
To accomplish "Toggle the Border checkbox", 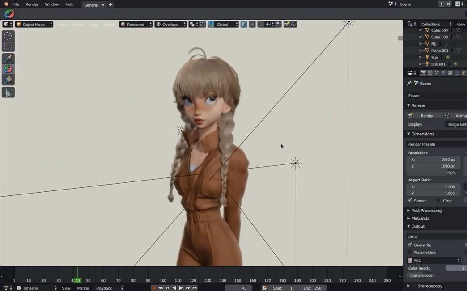I will click(410, 201).
